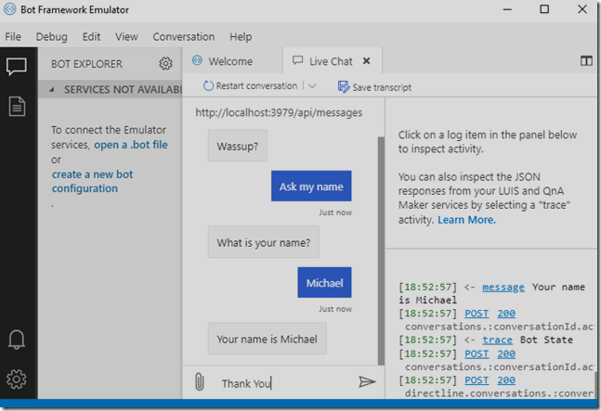
Task: Click the Welcome tab emulator icon
Action: tap(197, 60)
